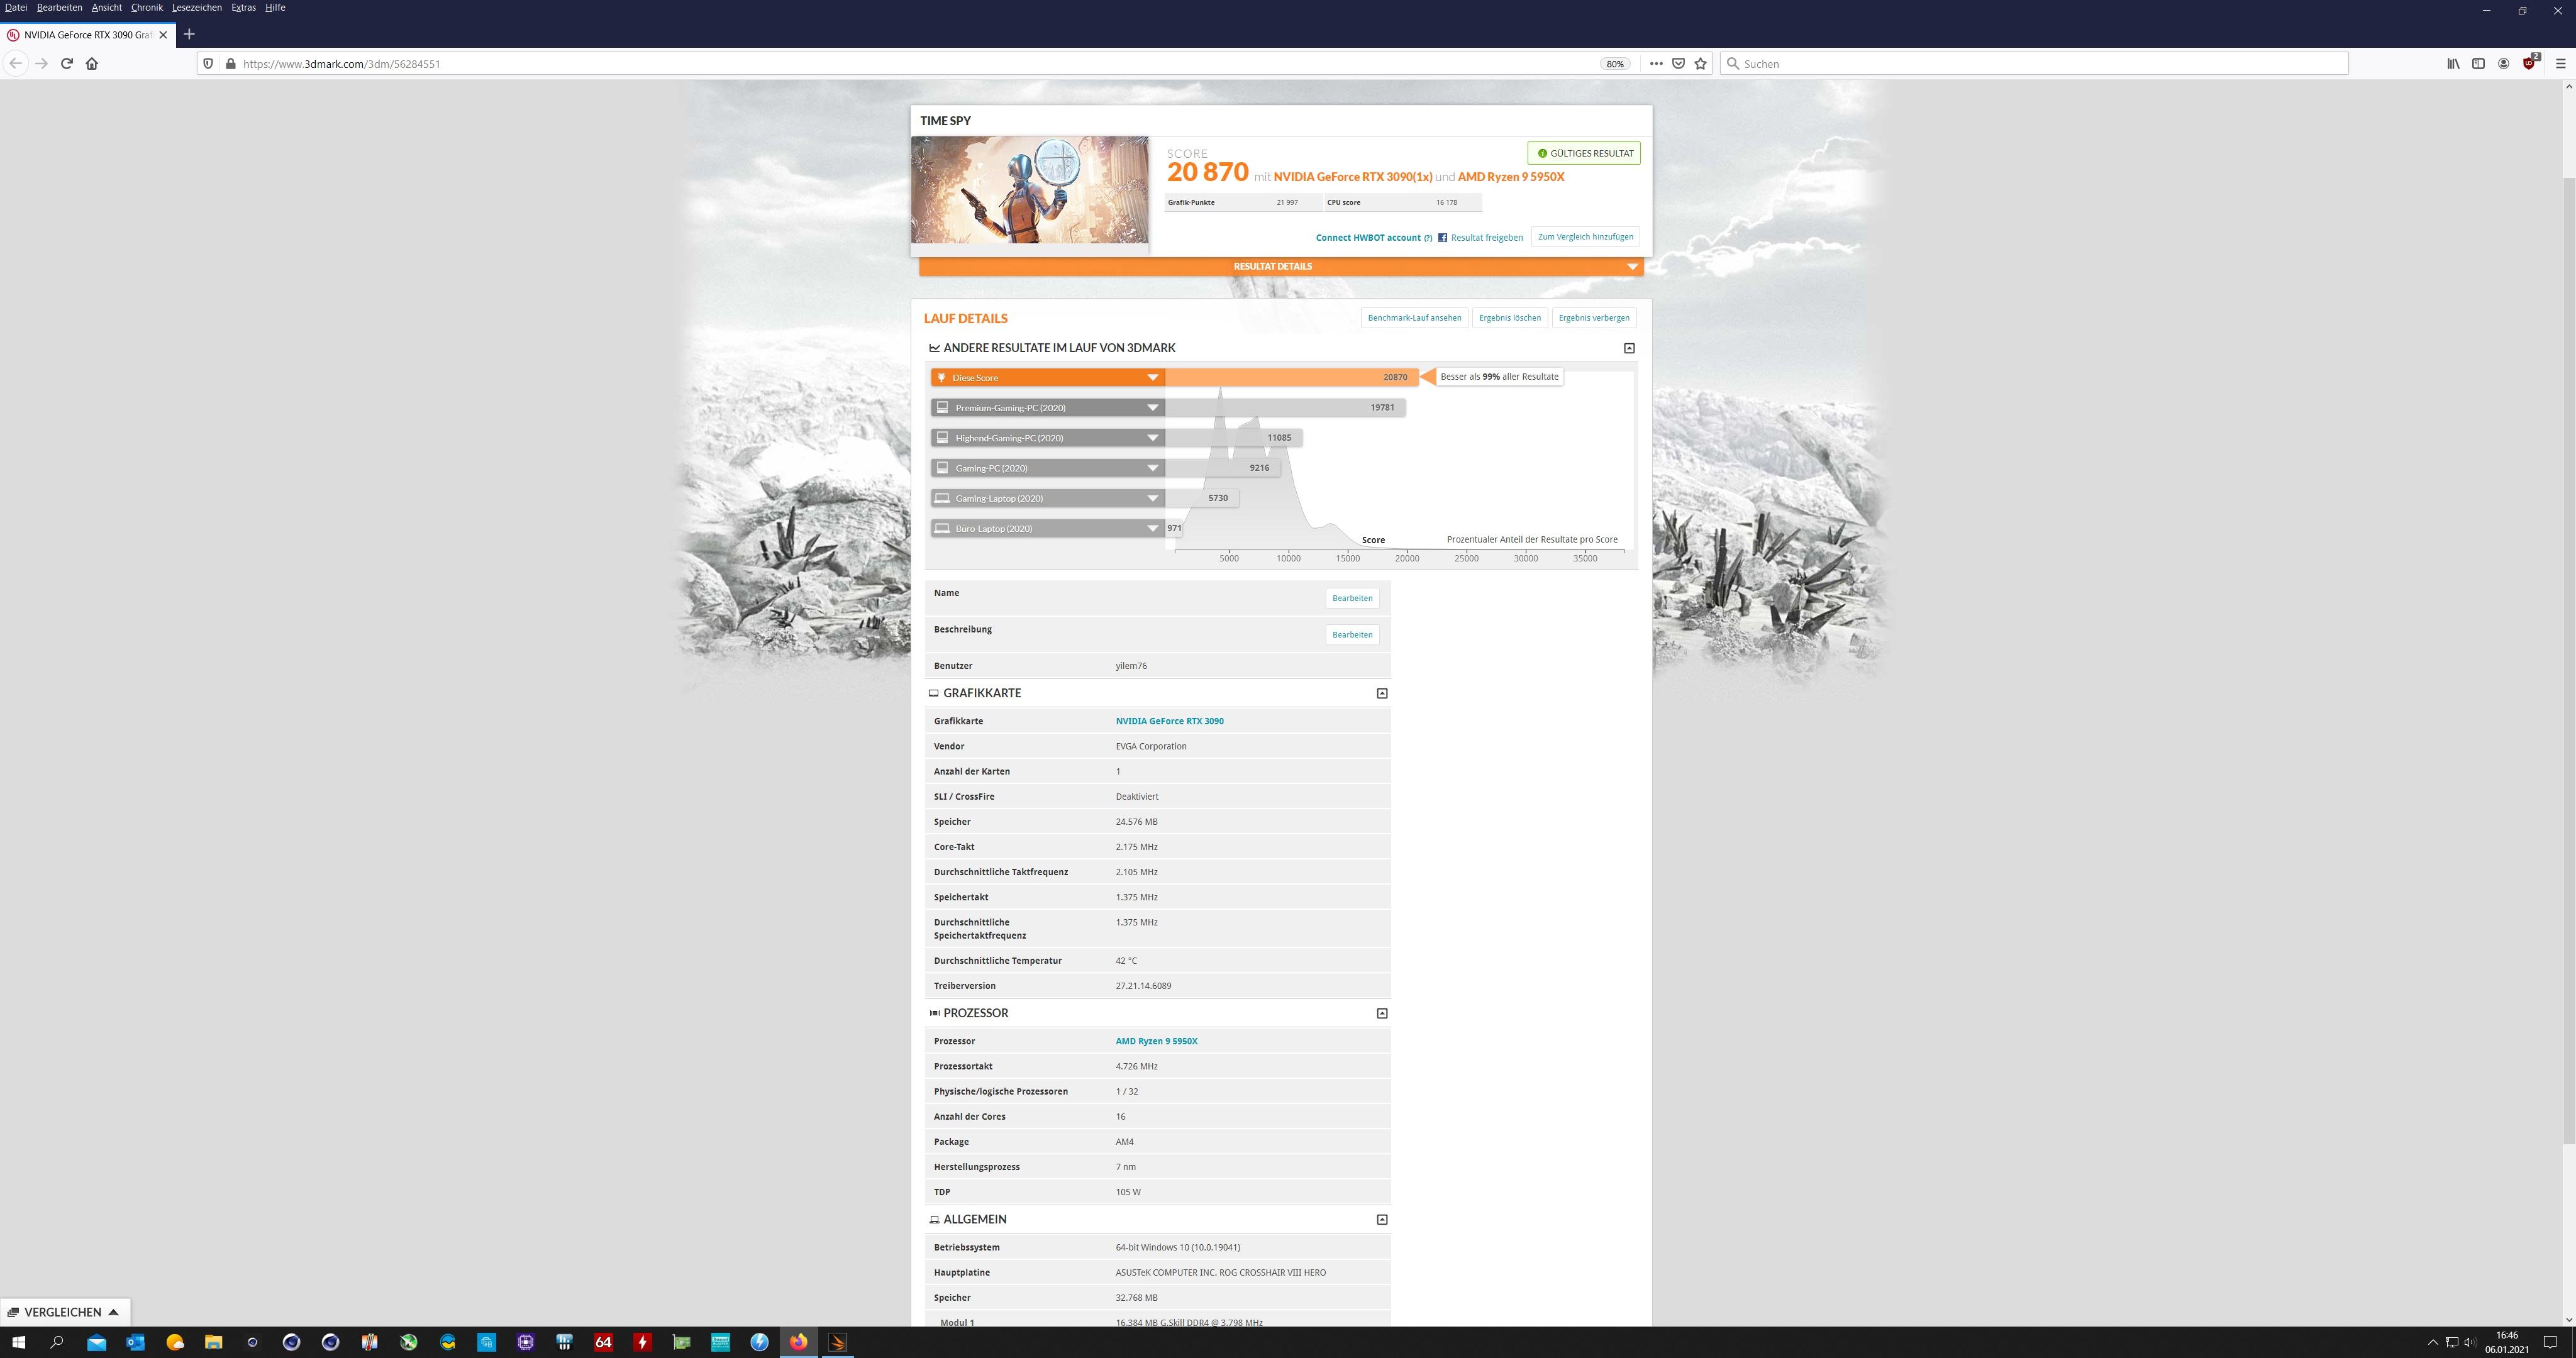The width and height of the screenshot is (2576, 1358).
Task: Open the Lesezeichen menu
Action: click(196, 7)
